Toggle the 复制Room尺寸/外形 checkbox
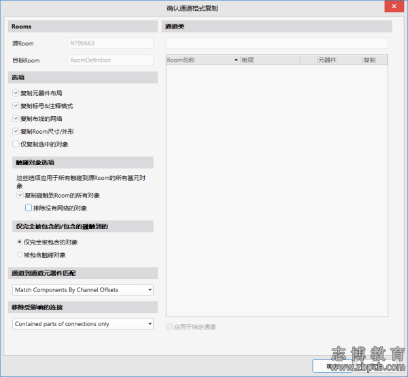Screen dimensions: 408x377 coord(16,131)
